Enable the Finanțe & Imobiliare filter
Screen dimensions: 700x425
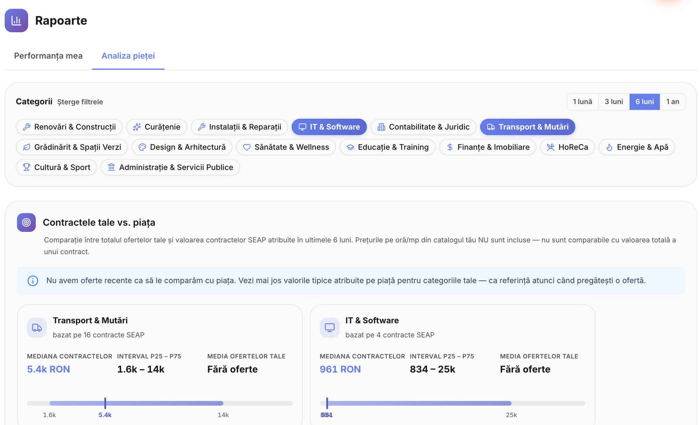click(487, 147)
